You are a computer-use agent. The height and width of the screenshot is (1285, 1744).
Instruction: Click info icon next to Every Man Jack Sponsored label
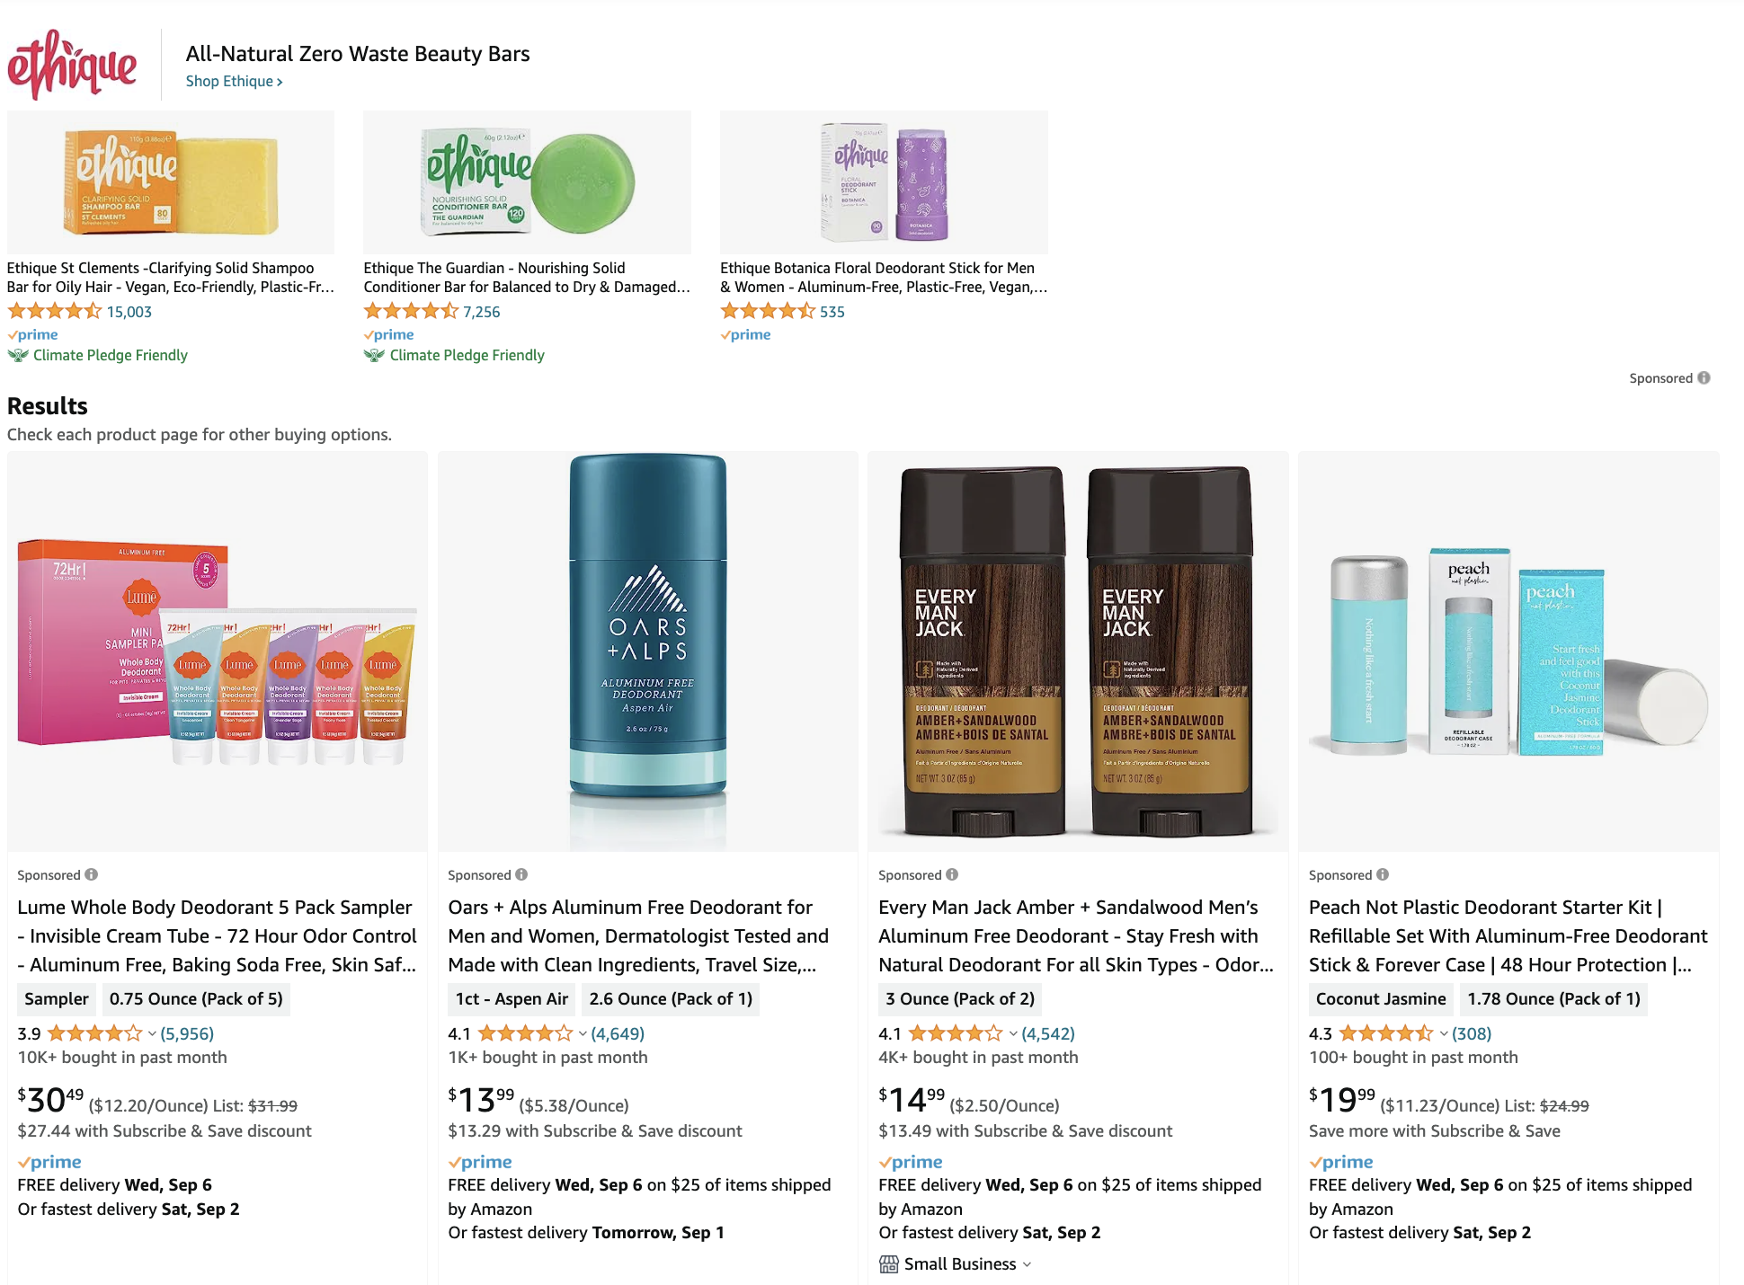click(952, 874)
